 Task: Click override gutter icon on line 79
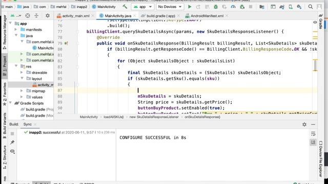pos(66,43)
